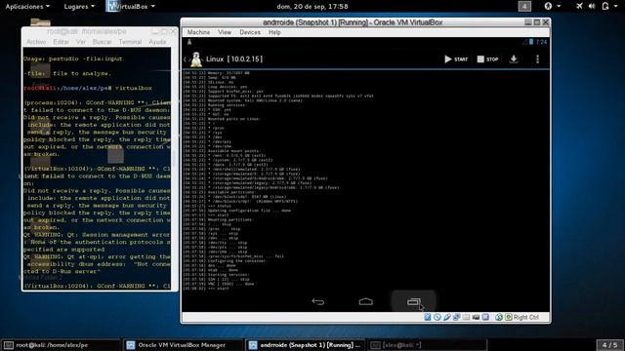This screenshot has width=625, height=351.
Task: Click the network adapters status icon
Action: [456, 317]
